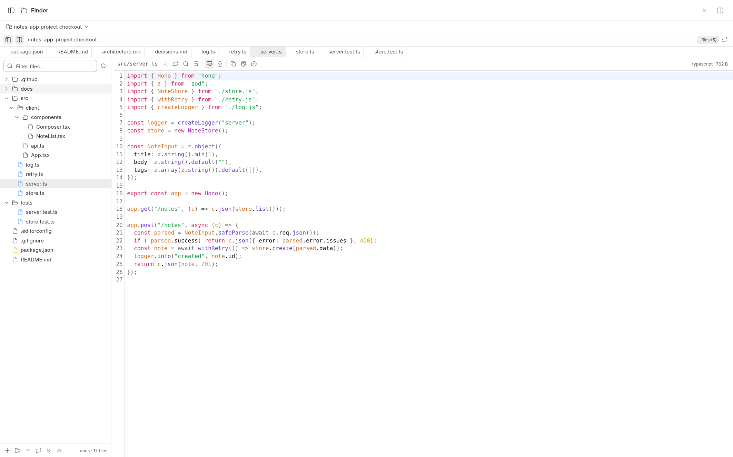
Task: Reload the file with the editor toolbar refresh icon
Action: (x=176, y=64)
